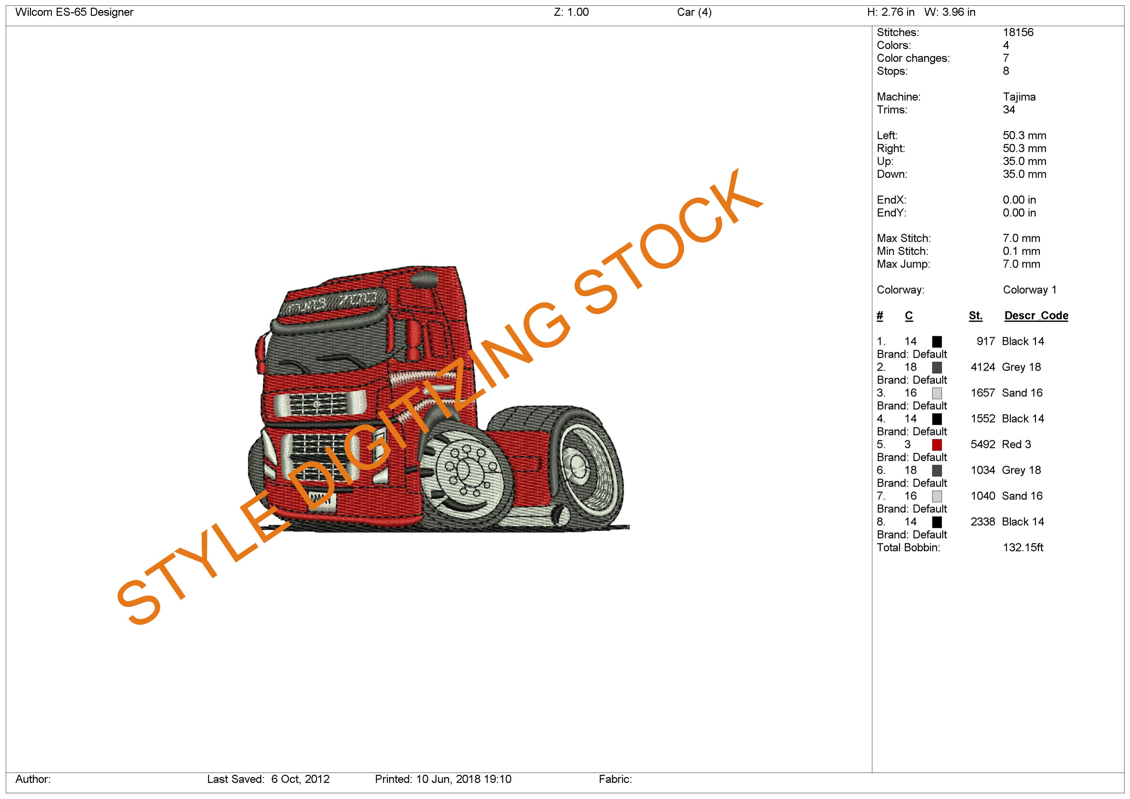
Task: Click the Descr_Code column header
Action: click(1036, 316)
